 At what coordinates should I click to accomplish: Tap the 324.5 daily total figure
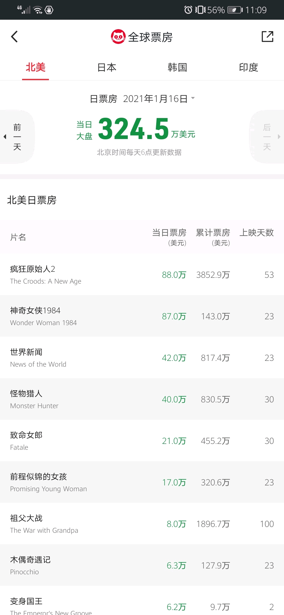pyautogui.click(x=133, y=129)
